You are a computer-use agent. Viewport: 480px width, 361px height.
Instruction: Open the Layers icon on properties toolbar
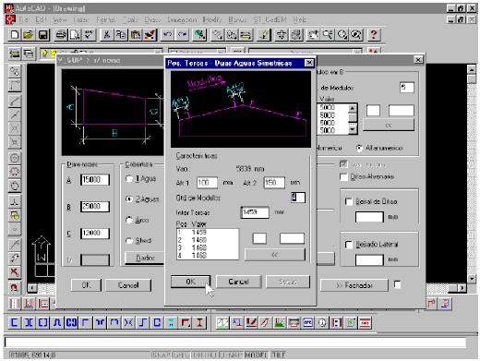click(29, 54)
